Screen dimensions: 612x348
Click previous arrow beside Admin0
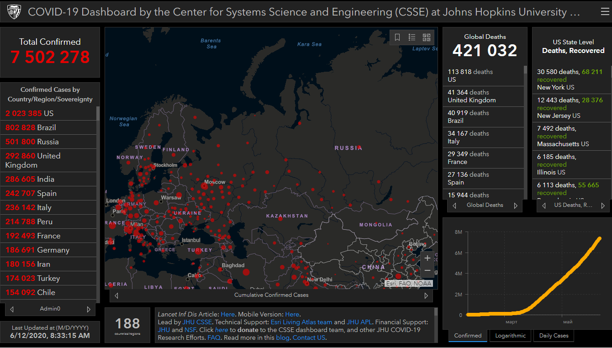[x=12, y=309]
